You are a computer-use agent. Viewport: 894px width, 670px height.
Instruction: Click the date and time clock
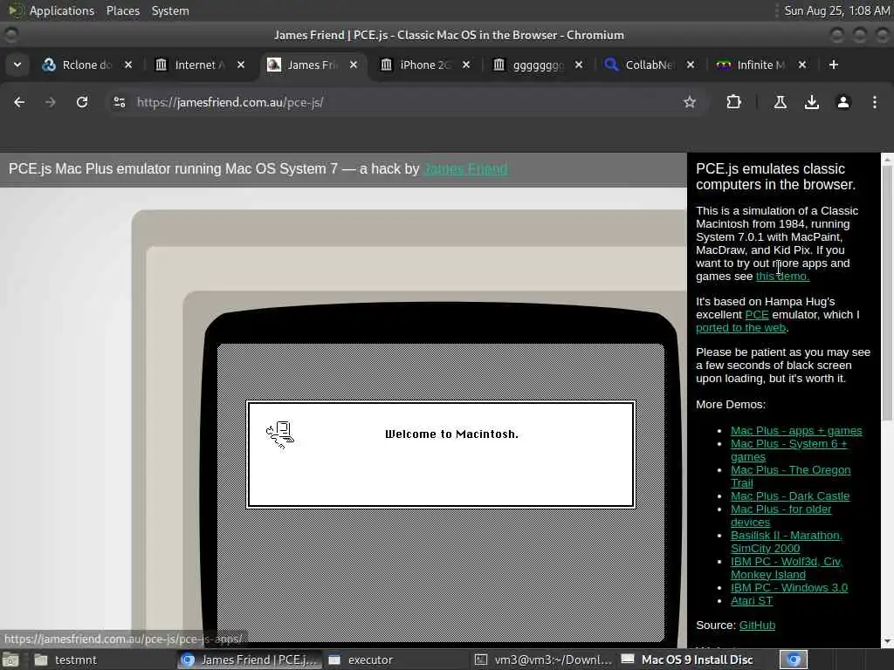click(x=836, y=10)
